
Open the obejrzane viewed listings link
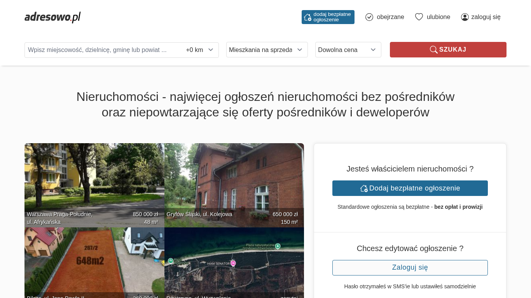(390, 17)
